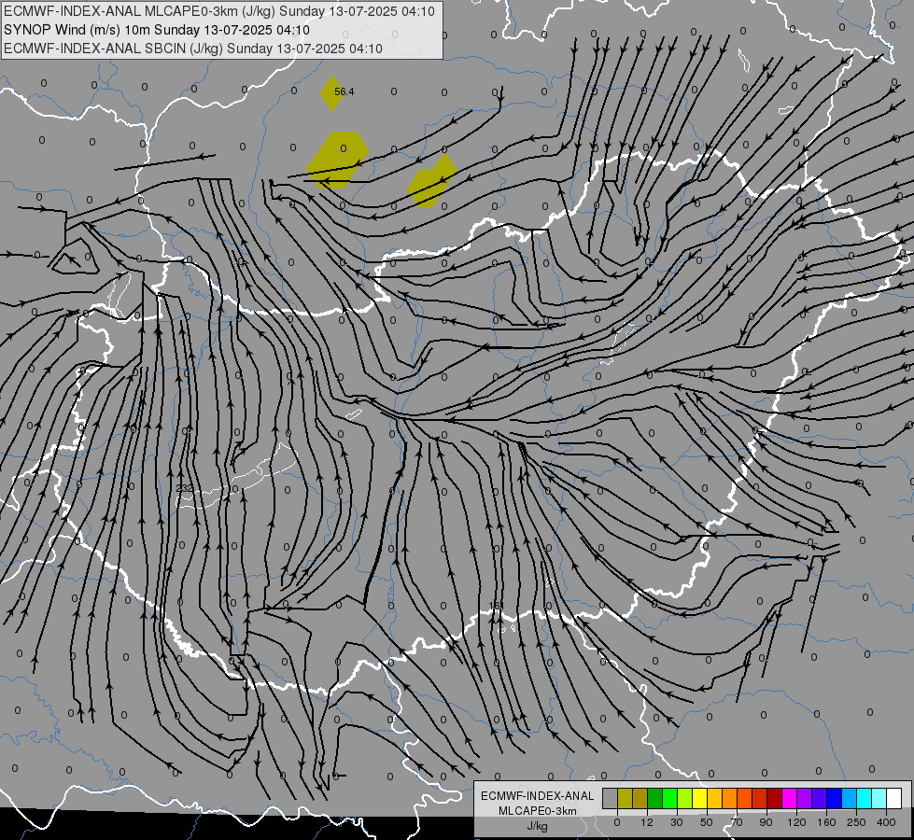Pick the dark red legend swatch
Viewport: 914px width, 840px height.
[775, 798]
